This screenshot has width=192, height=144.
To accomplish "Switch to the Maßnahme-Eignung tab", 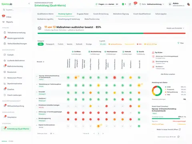I will 121,14.
